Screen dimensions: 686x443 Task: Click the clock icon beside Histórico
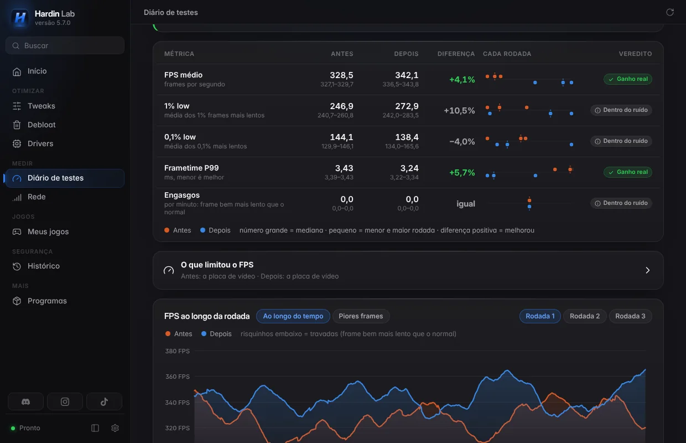click(x=17, y=266)
